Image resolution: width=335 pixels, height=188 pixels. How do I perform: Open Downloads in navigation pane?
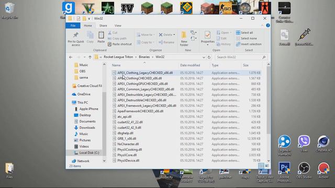(84, 127)
